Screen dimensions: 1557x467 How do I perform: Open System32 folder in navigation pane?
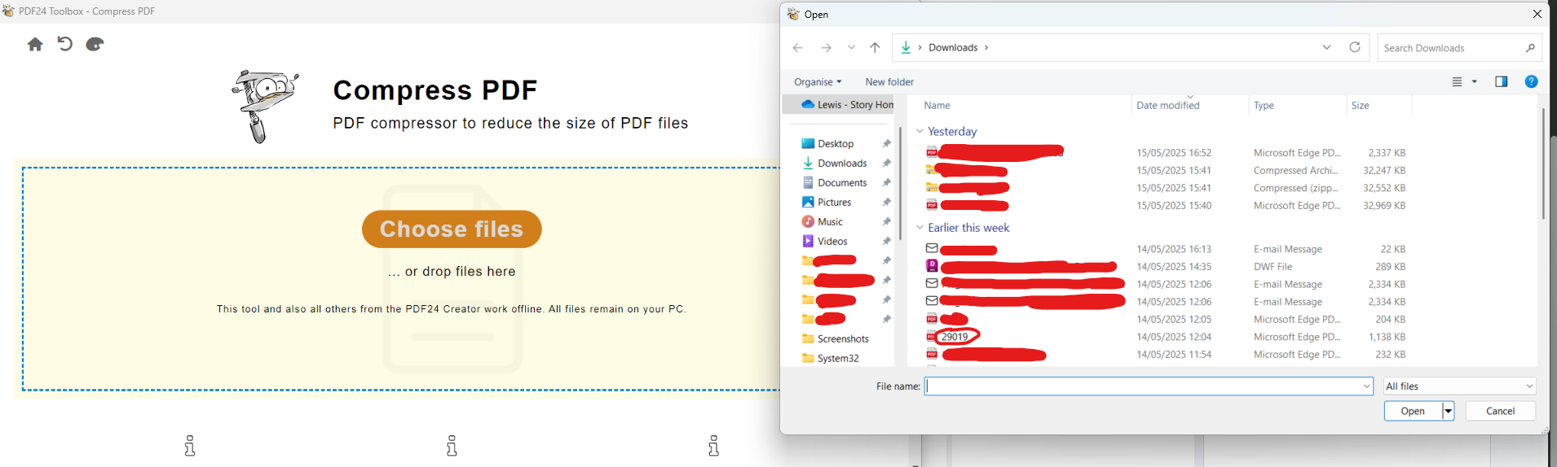[x=838, y=359]
